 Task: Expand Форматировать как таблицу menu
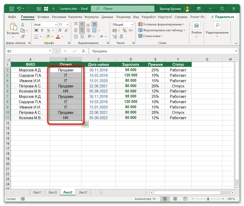(x=162, y=30)
